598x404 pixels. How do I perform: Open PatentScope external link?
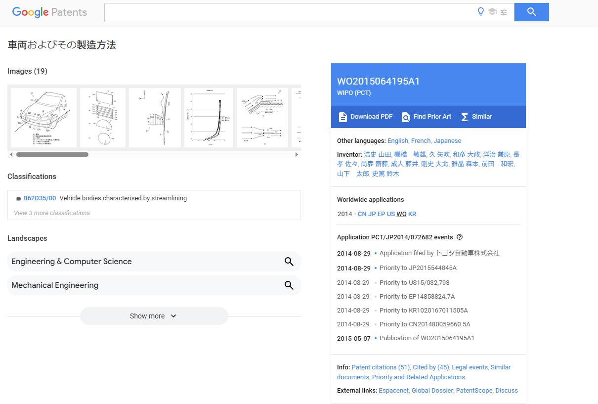pyautogui.click(x=474, y=391)
